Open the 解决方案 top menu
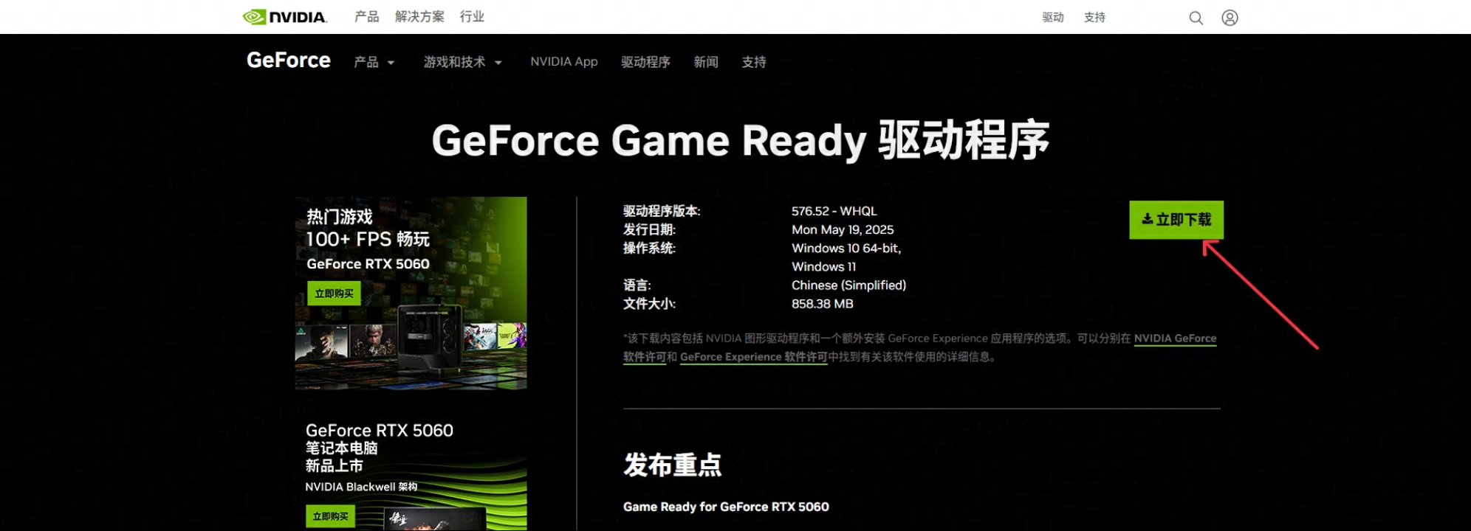This screenshot has width=1471, height=531. (419, 17)
